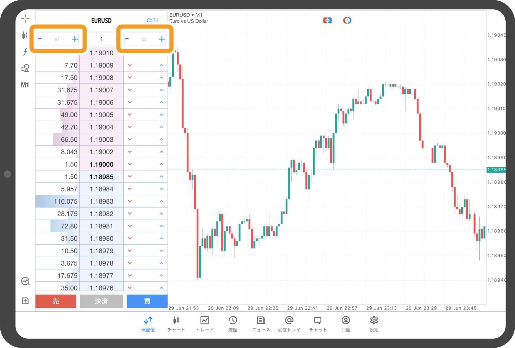
Task: Open the chart type candlestick icon
Action: pos(25,35)
